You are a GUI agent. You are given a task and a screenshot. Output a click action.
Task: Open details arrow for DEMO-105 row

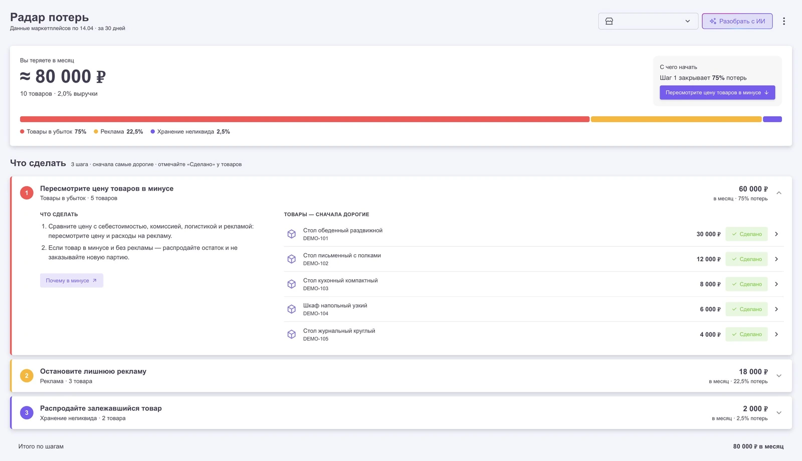[x=776, y=334]
